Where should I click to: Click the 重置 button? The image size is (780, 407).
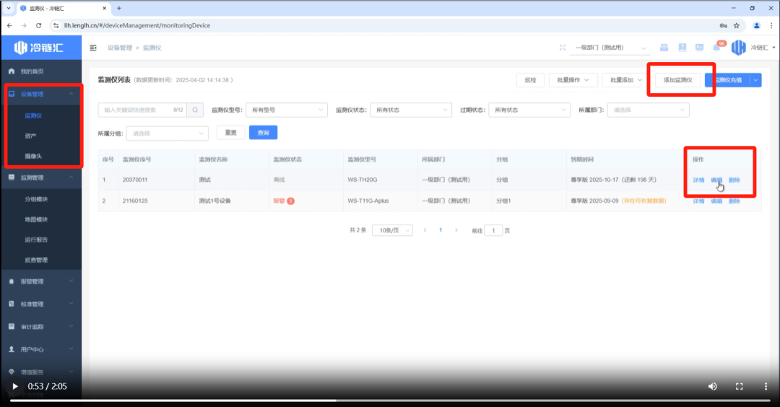pos(231,133)
